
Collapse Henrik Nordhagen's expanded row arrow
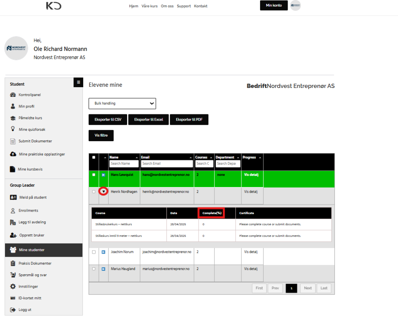point(103,192)
